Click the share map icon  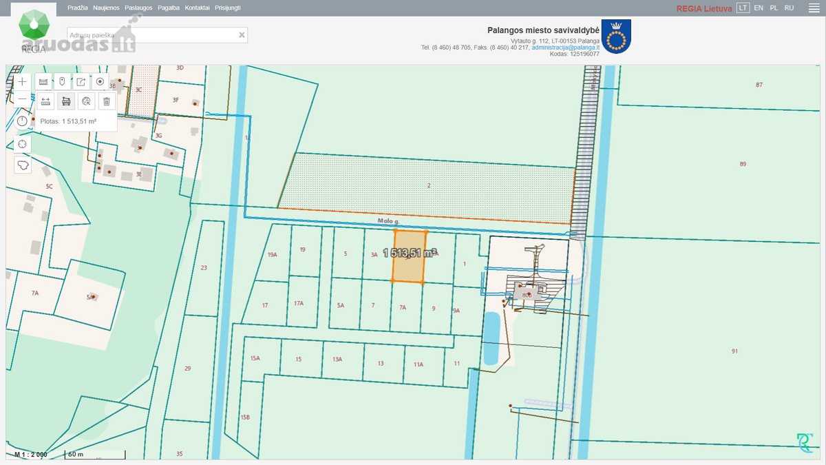pos(81,81)
